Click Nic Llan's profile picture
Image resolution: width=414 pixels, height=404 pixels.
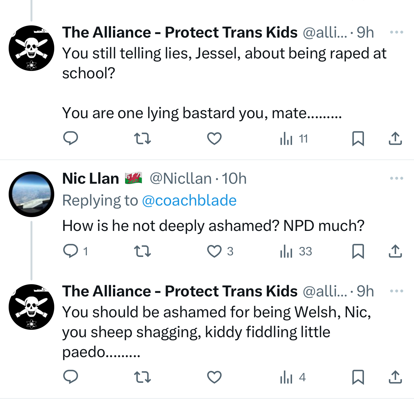31,194
